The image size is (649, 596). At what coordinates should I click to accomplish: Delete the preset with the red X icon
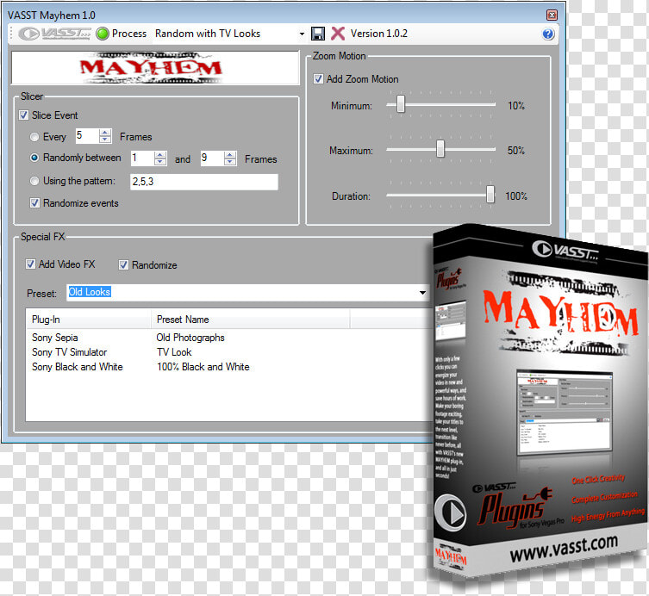tap(338, 34)
